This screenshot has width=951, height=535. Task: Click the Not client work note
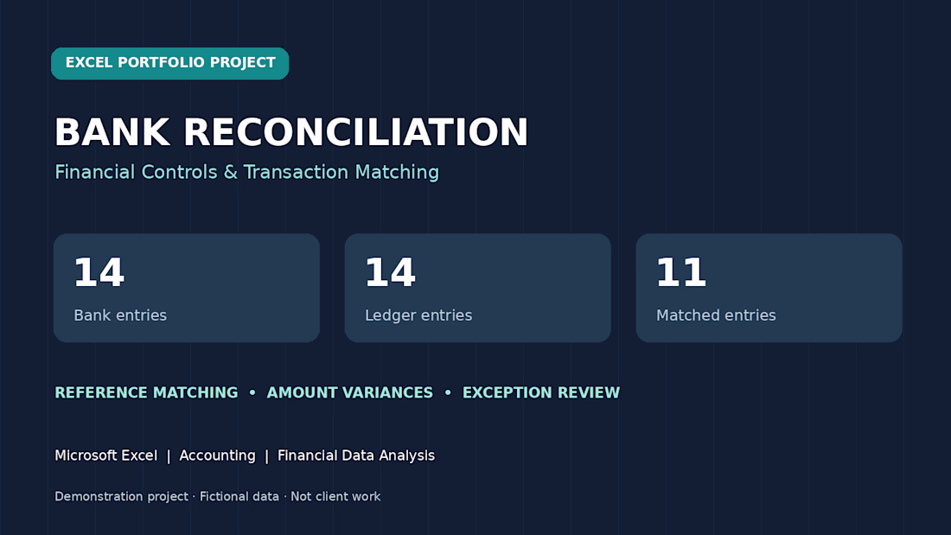[x=335, y=496]
